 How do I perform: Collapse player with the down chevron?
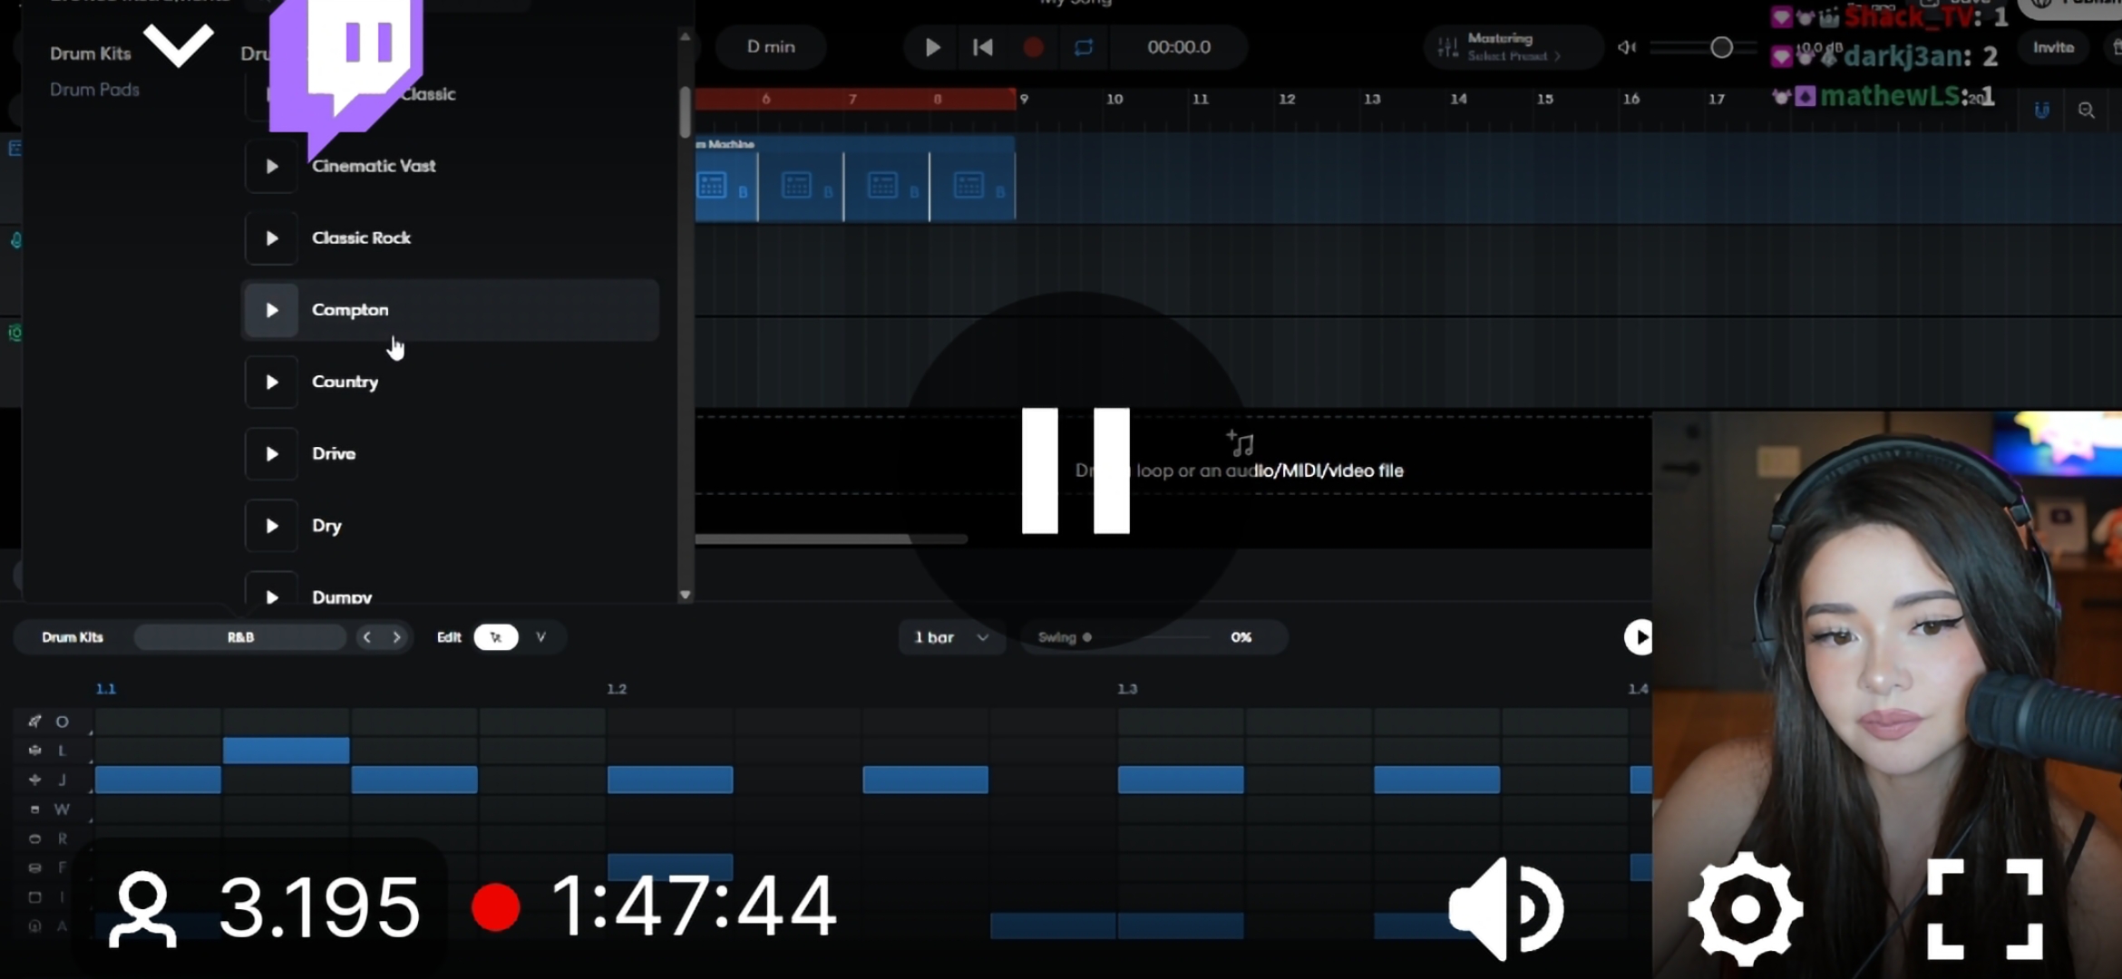pyautogui.click(x=179, y=45)
